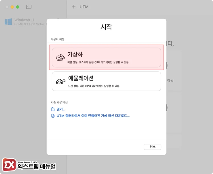Click the turtle icon for emulation
The height and width of the screenshot is (174, 213).
click(60, 81)
